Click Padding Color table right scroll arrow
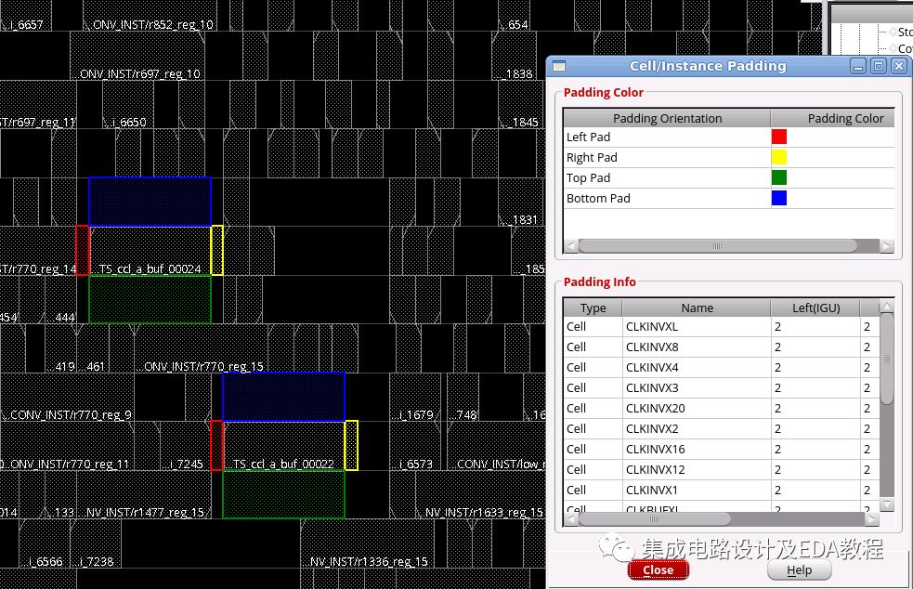913x589 pixels. pyautogui.click(x=887, y=246)
